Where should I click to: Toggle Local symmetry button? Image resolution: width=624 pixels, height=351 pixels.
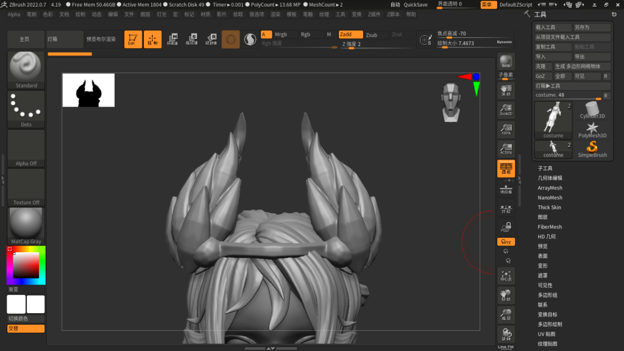[x=506, y=208]
